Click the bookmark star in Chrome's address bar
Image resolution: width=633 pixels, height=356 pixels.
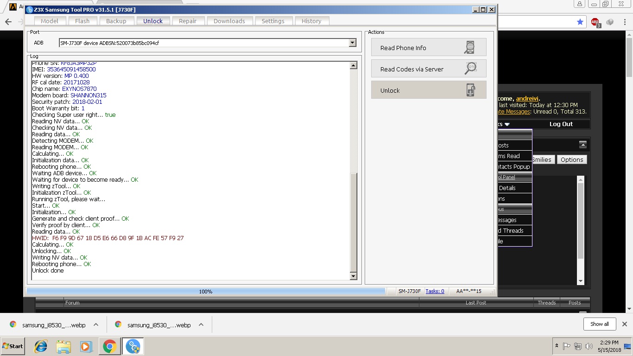580,22
